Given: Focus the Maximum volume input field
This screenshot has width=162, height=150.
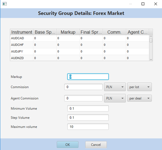Looking at the screenshot, I should pos(88,127).
